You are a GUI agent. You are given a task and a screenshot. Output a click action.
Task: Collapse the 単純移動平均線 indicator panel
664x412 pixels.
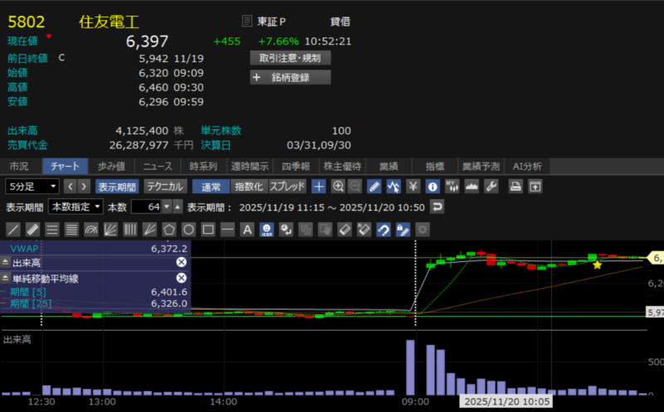(x=5, y=277)
